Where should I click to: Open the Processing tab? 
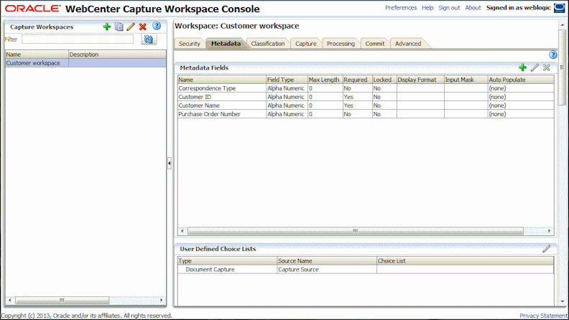341,44
